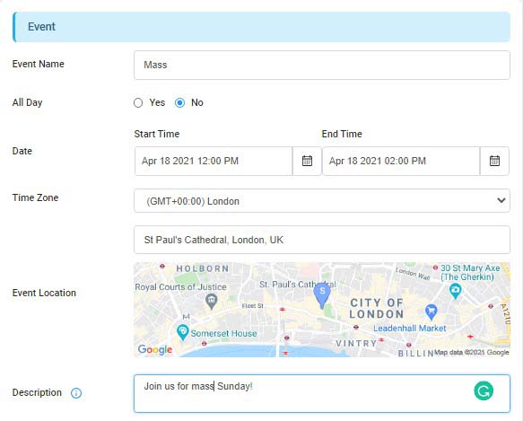Image resolution: width=523 pixels, height=421 pixels.
Task: Click the Google logo on map
Action: click(155, 349)
